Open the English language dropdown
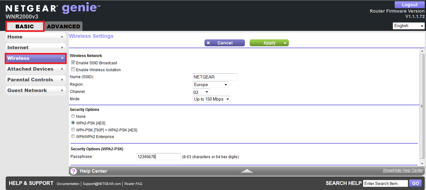Image resolution: width=426 pixels, height=190 pixels. pos(409,26)
